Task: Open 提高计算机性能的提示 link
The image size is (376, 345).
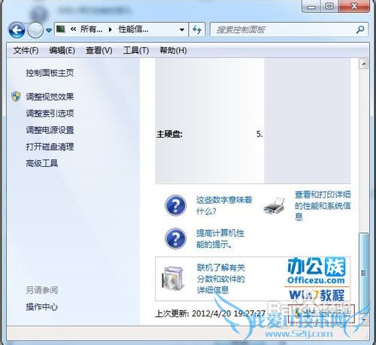Action: click(x=220, y=239)
